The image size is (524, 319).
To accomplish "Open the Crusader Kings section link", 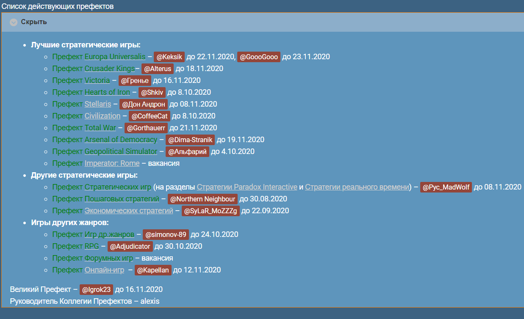I will click(x=110, y=69).
